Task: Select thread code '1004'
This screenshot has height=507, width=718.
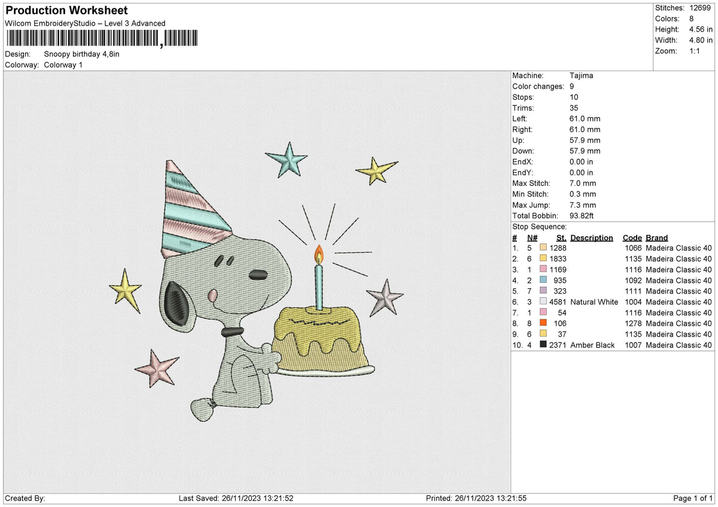Action: 632,302
